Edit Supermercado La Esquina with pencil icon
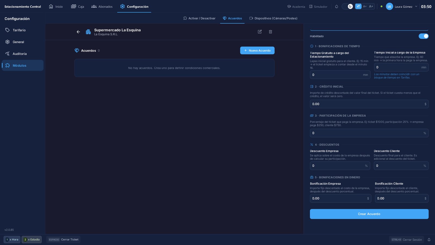The height and width of the screenshot is (245, 435). [x=260, y=32]
